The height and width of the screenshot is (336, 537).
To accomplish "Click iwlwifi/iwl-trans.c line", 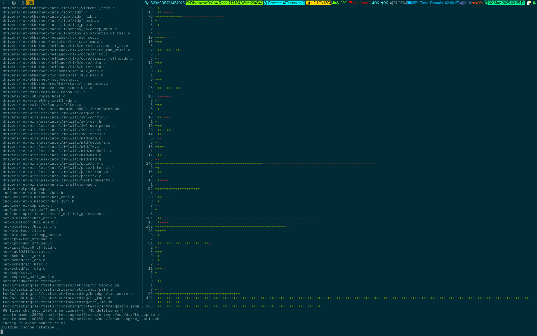I will 92,130.
